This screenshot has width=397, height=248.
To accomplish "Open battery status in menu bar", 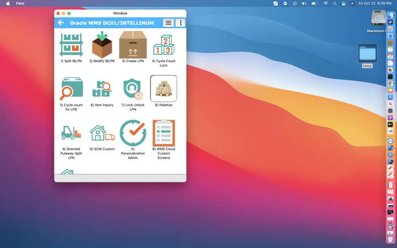I will point(315,3).
